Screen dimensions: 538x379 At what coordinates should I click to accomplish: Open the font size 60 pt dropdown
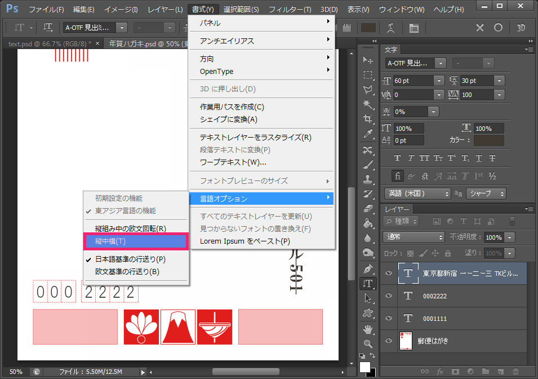point(439,81)
